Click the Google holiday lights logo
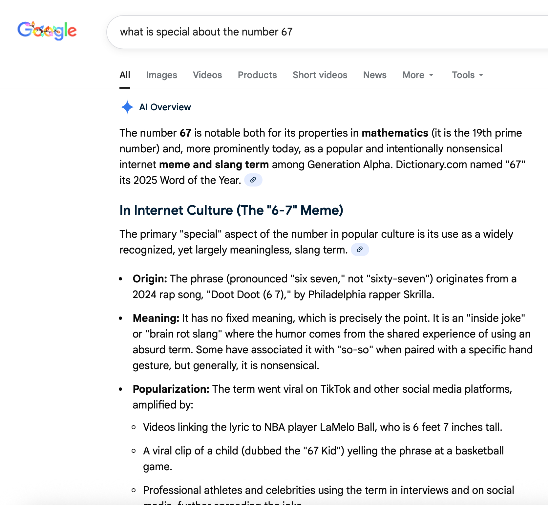The width and height of the screenshot is (548, 505). tap(47, 31)
